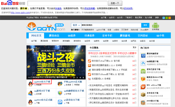Click the shield icon beside qq电脑管家官方下载
This screenshot has width=175, height=107.
pyautogui.click(x=60, y=93)
